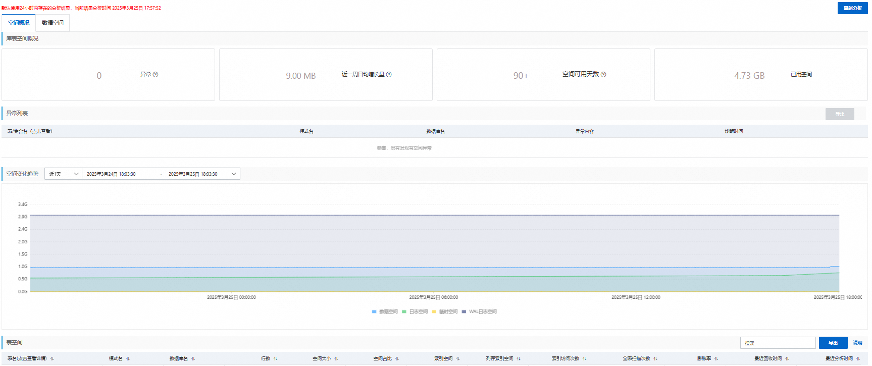The height and width of the screenshot is (366, 872).
Task: Sort 表空间 table by 数据库名 sort icon
Action: coord(193,359)
